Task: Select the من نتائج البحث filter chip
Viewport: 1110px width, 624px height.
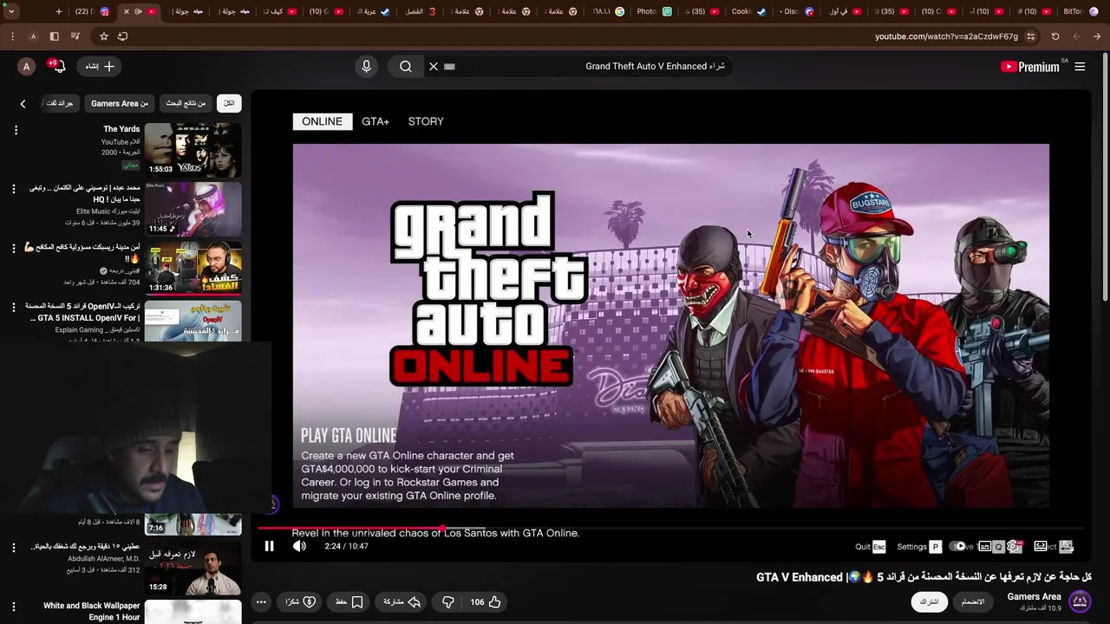Action: click(x=186, y=103)
